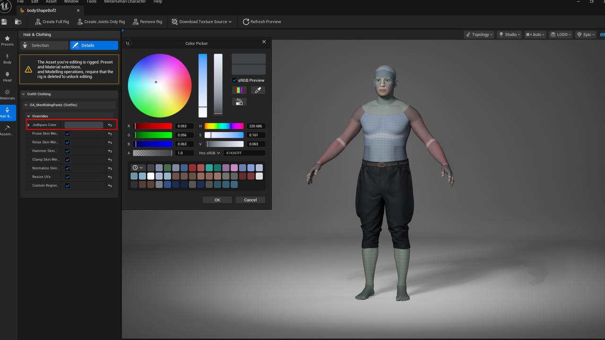
Task: Reset Hammer Skin Weights to default
Action: point(110,151)
